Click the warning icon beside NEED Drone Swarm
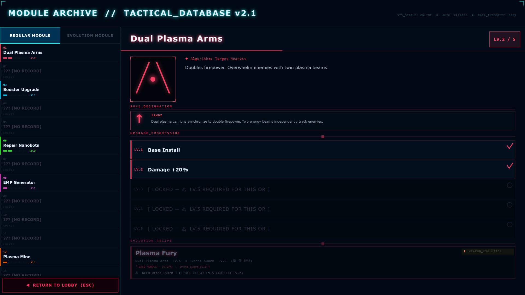 (x=137, y=273)
